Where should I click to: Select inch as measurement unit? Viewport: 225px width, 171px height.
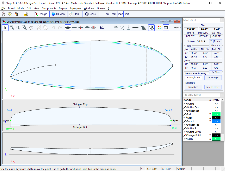click(x=120, y=14)
